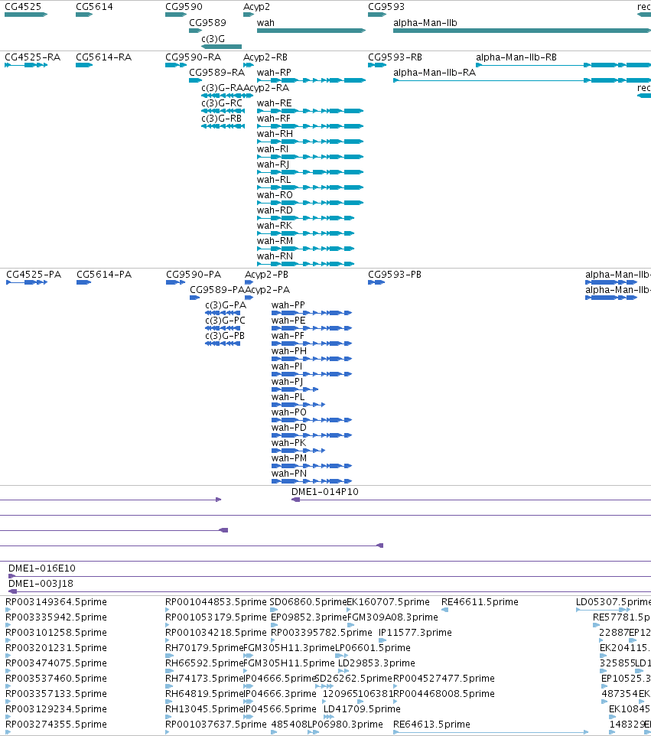
Task: Click the wah-PN protein label
Action: click(289, 474)
